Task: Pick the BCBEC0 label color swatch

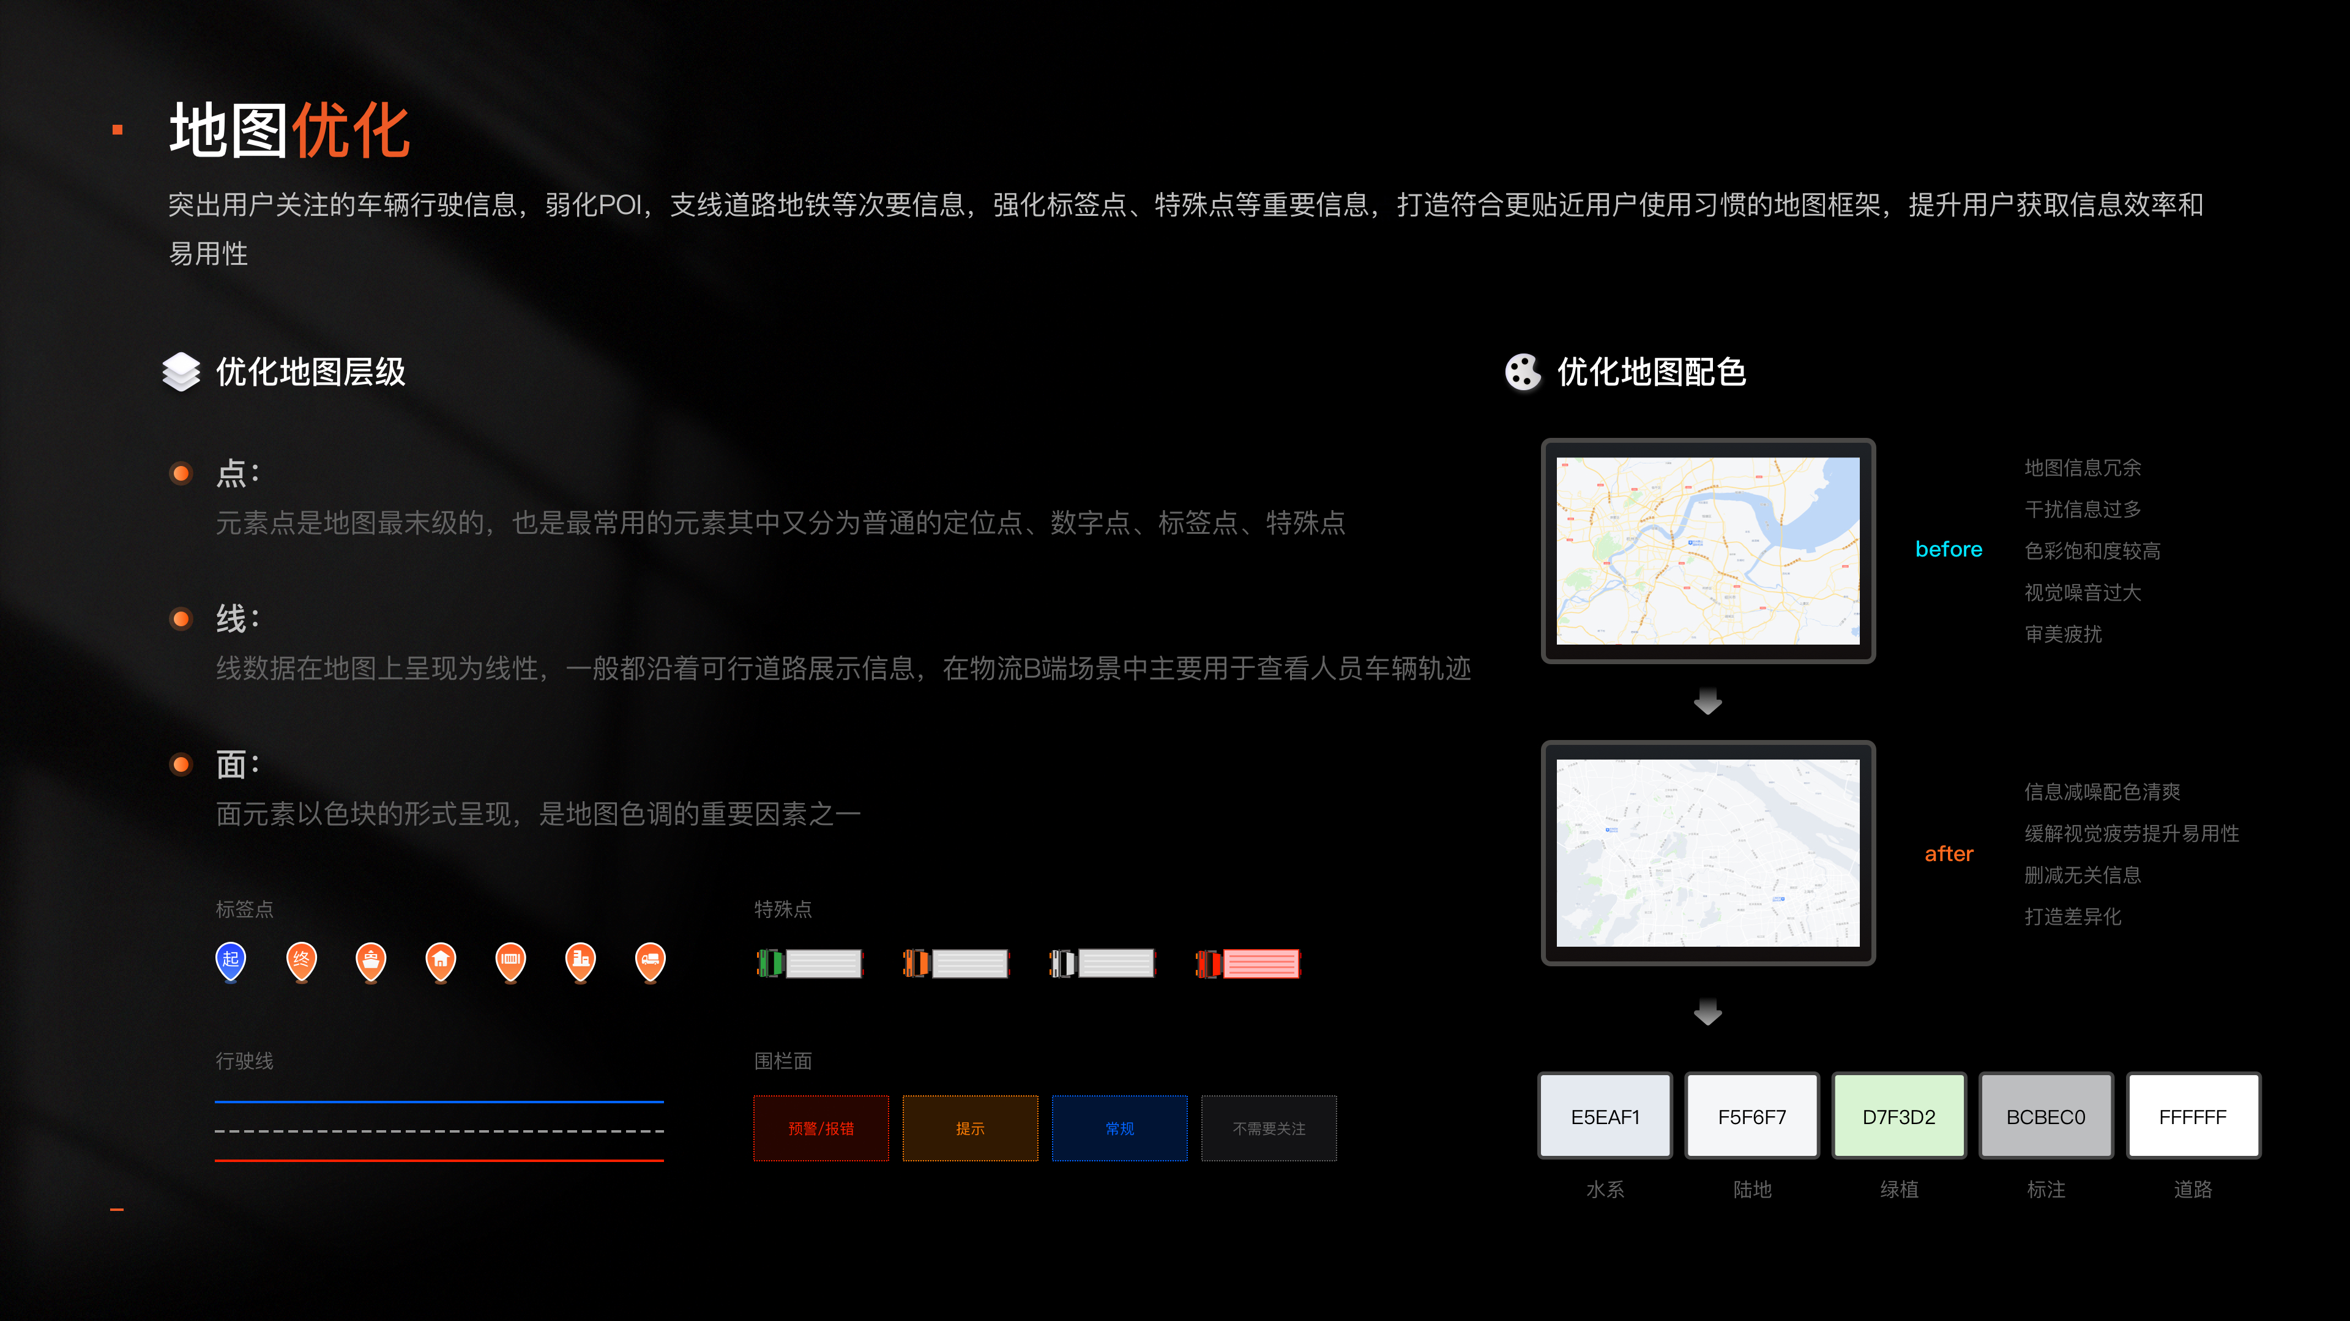Action: click(2046, 1116)
